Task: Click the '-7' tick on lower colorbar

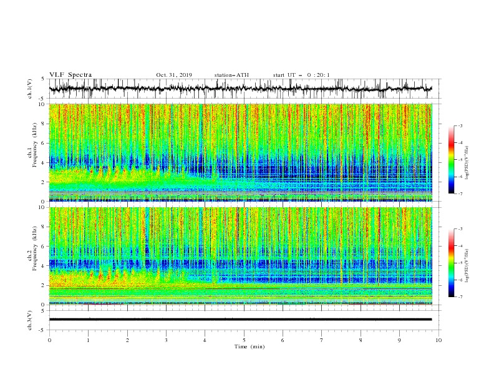Action: pyautogui.click(x=460, y=296)
